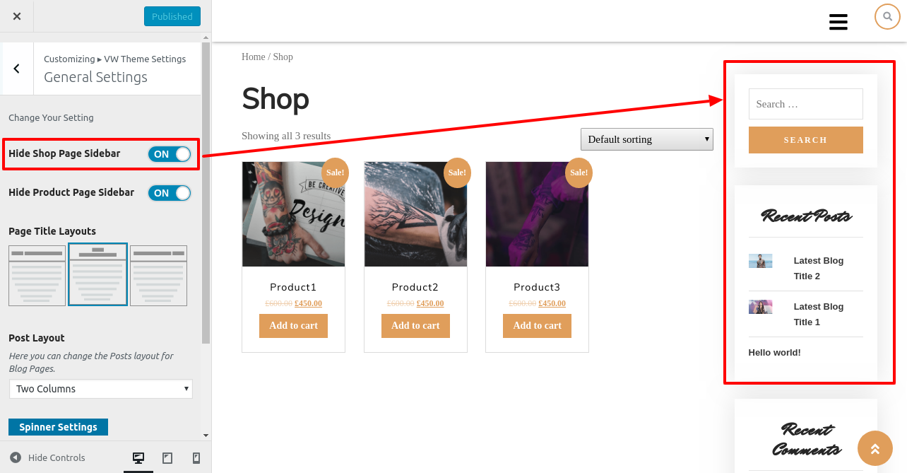907x473 pixels.
Task: Go back using the left chevron arrow
Action: pos(17,69)
